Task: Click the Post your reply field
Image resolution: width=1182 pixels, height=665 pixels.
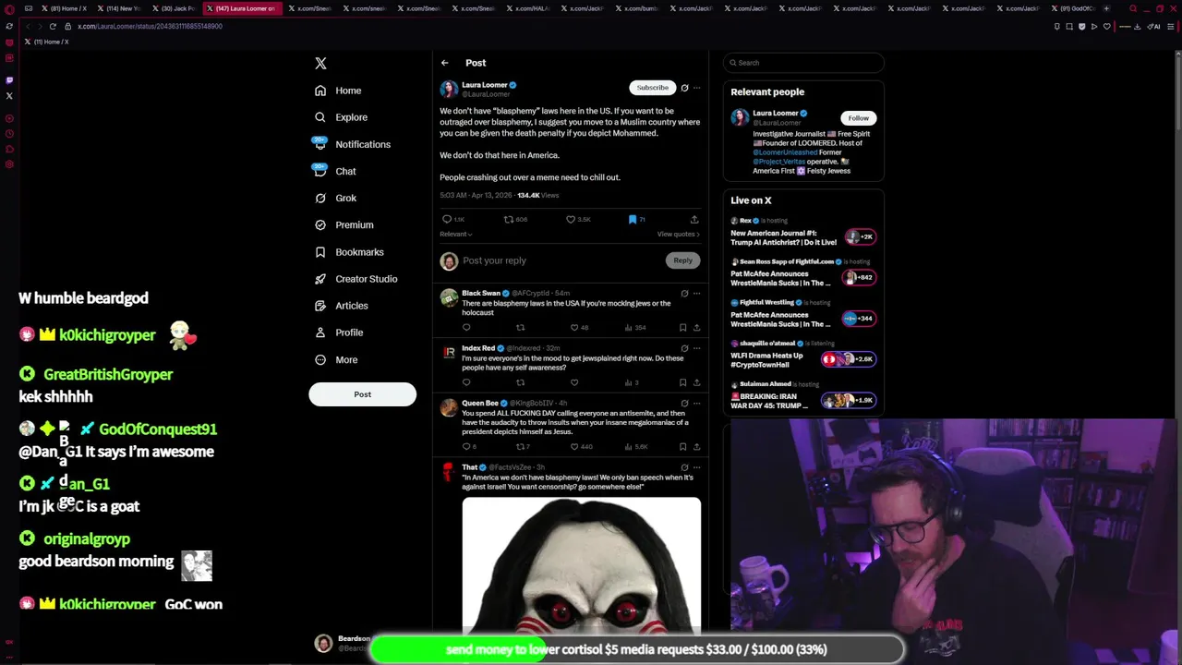Action: pyautogui.click(x=560, y=260)
